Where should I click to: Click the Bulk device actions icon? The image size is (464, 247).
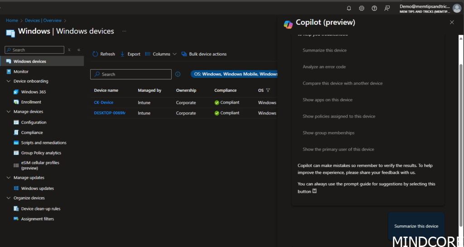point(184,54)
